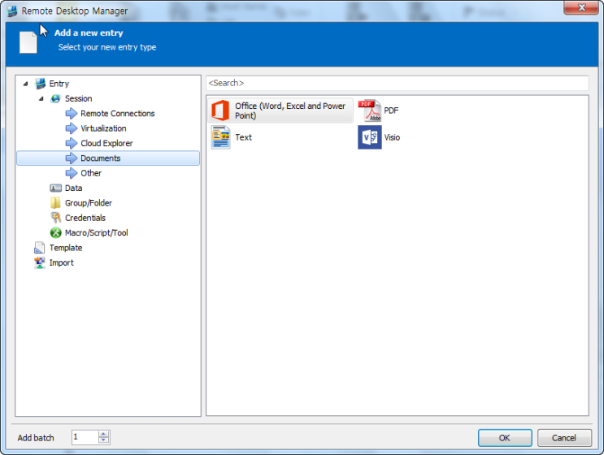Select Cloud Explorer category

106,143
